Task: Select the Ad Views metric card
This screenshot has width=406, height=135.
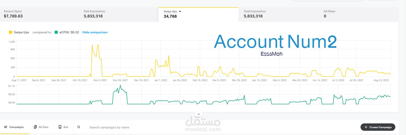Action: coord(359,15)
